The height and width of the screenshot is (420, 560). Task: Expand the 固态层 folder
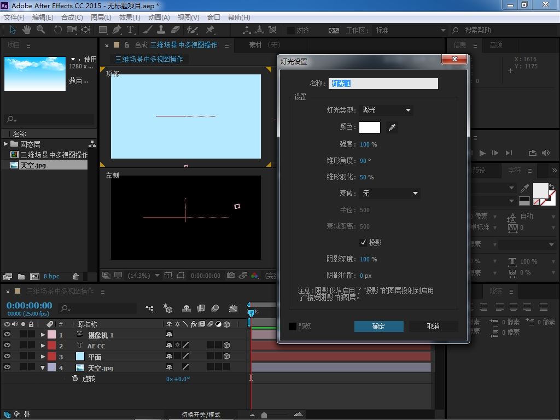point(5,144)
